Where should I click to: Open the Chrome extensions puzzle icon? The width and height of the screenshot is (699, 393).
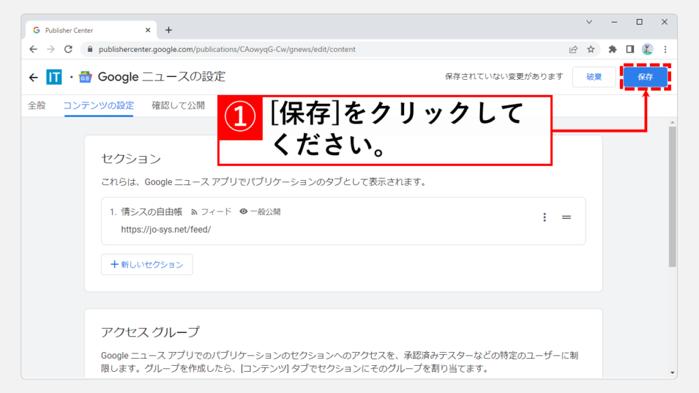(x=613, y=49)
